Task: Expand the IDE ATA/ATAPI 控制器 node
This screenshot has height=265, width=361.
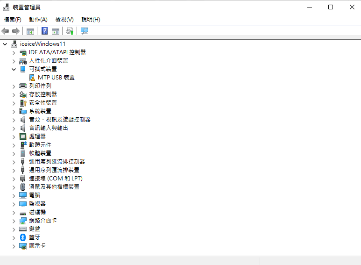Action: [x=14, y=53]
